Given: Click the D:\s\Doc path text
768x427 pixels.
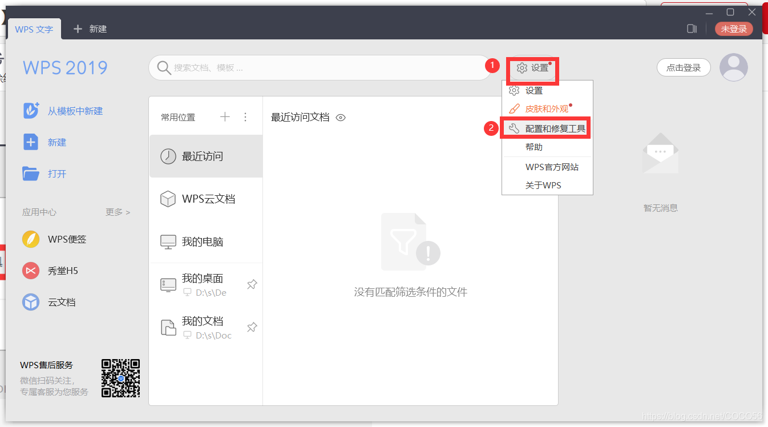Looking at the screenshot, I should [x=213, y=336].
